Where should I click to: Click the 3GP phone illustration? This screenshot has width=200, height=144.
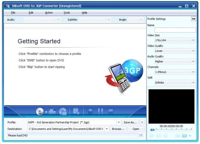(x=124, y=76)
